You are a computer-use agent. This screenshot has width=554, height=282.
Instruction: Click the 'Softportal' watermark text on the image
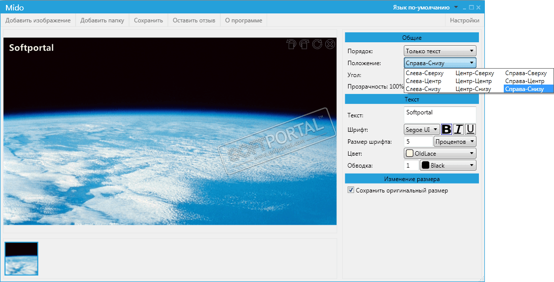pyautogui.click(x=31, y=48)
